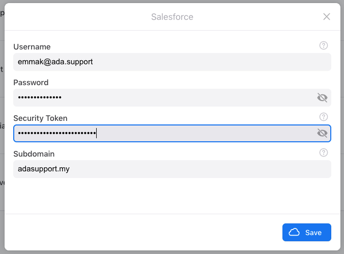344x254 pixels.
Task: Open the Subdomain help tooltip icon
Action: [x=324, y=153]
